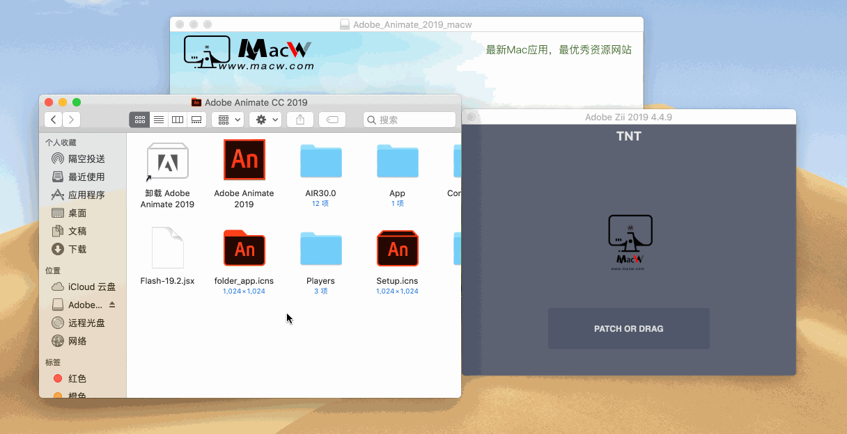Open the uninstall Adobe Animate 2019 app

167,160
